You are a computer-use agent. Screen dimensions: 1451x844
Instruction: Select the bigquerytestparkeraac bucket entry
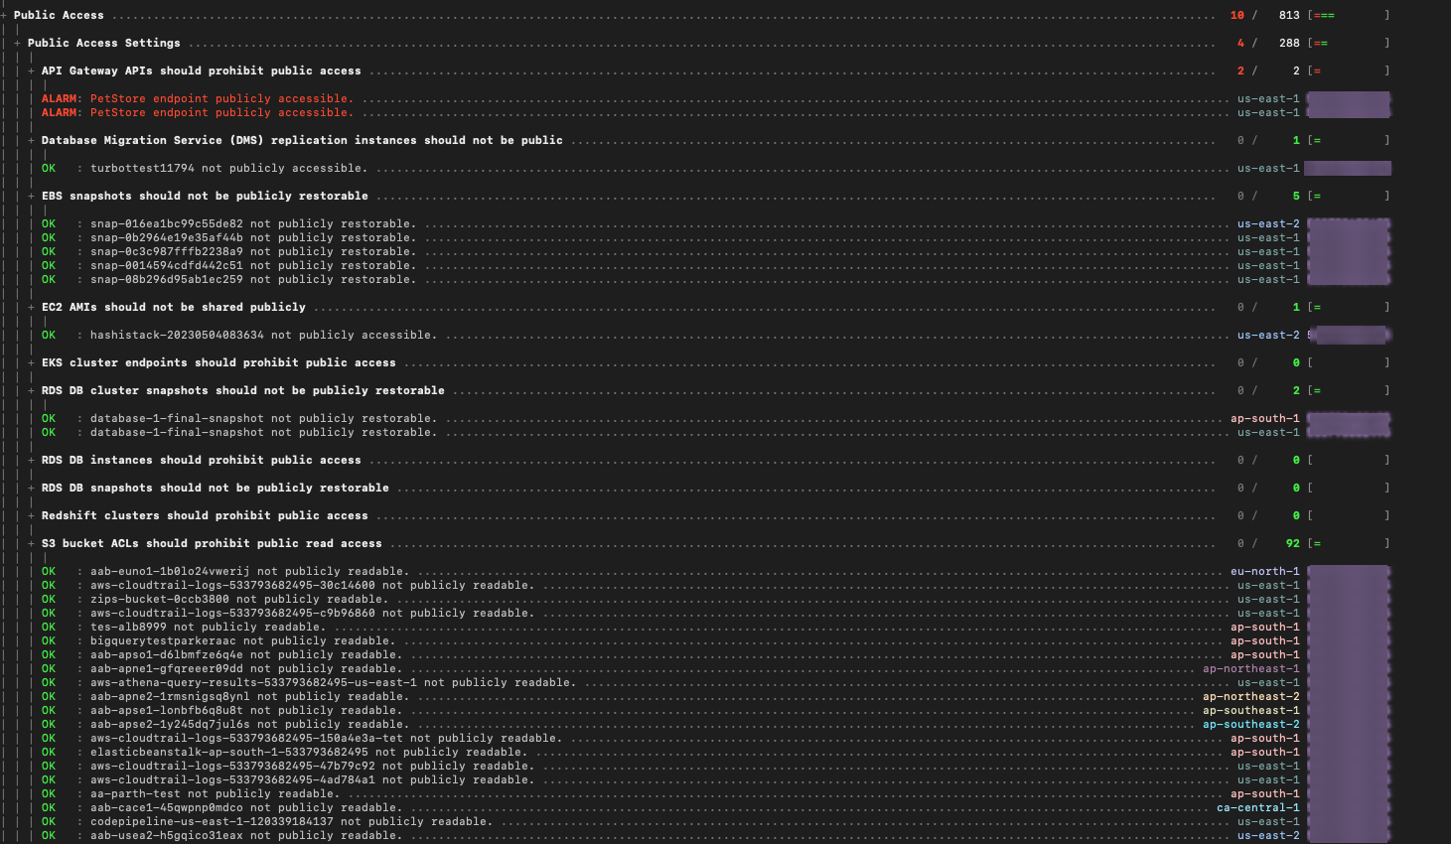[240, 640]
